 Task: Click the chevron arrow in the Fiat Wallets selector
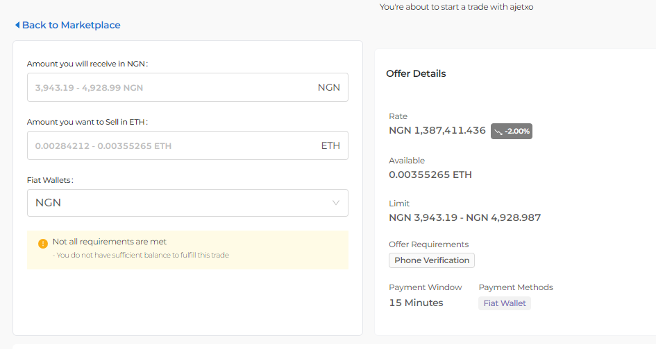pos(336,203)
